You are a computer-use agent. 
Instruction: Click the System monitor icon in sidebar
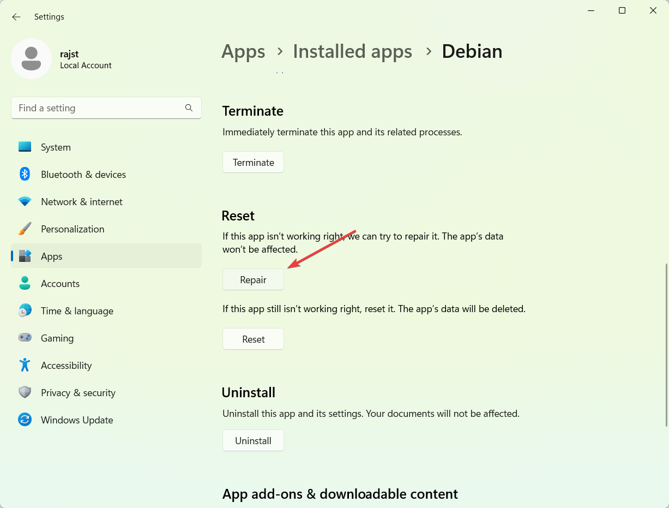(x=25, y=147)
